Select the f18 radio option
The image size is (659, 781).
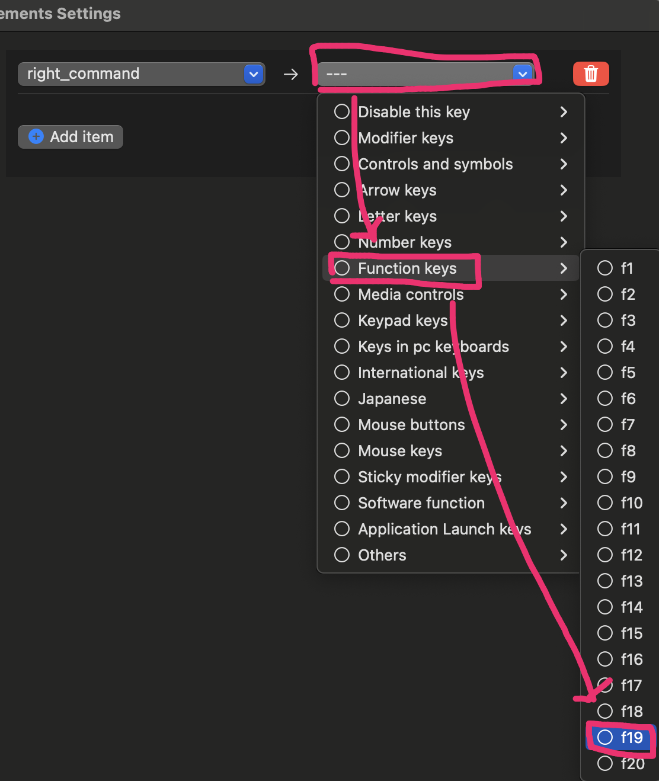click(x=605, y=712)
